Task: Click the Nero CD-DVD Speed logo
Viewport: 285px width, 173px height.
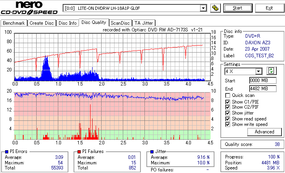Action: pyautogui.click(x=29, y=8)
